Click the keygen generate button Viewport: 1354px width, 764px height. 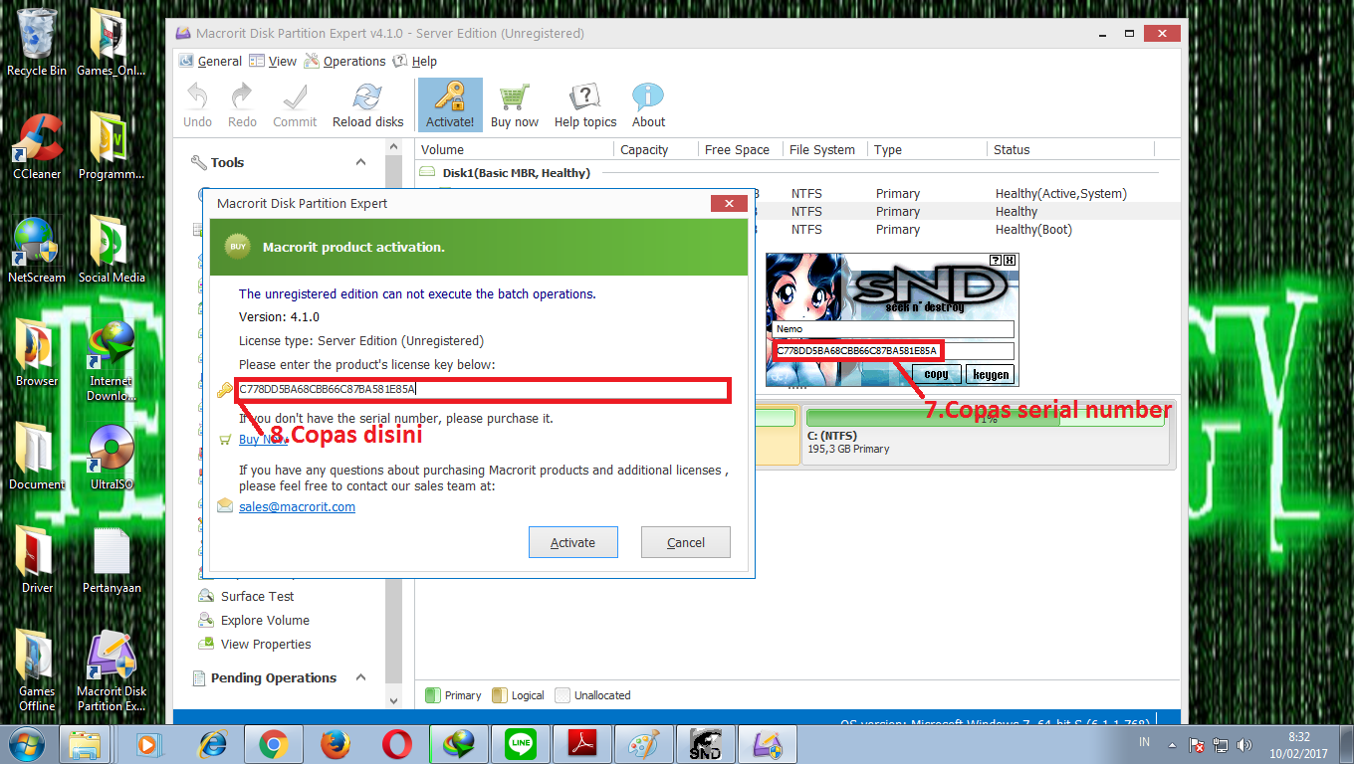[x=991, y=374]
